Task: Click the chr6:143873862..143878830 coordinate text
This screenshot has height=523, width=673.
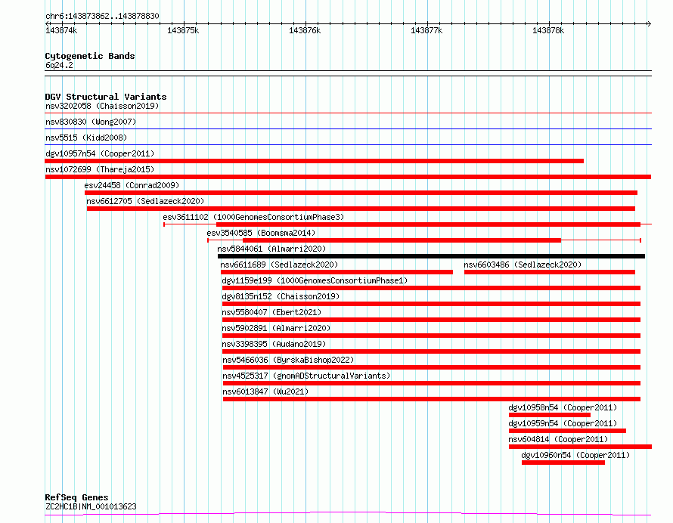Action: pos(102,17)
